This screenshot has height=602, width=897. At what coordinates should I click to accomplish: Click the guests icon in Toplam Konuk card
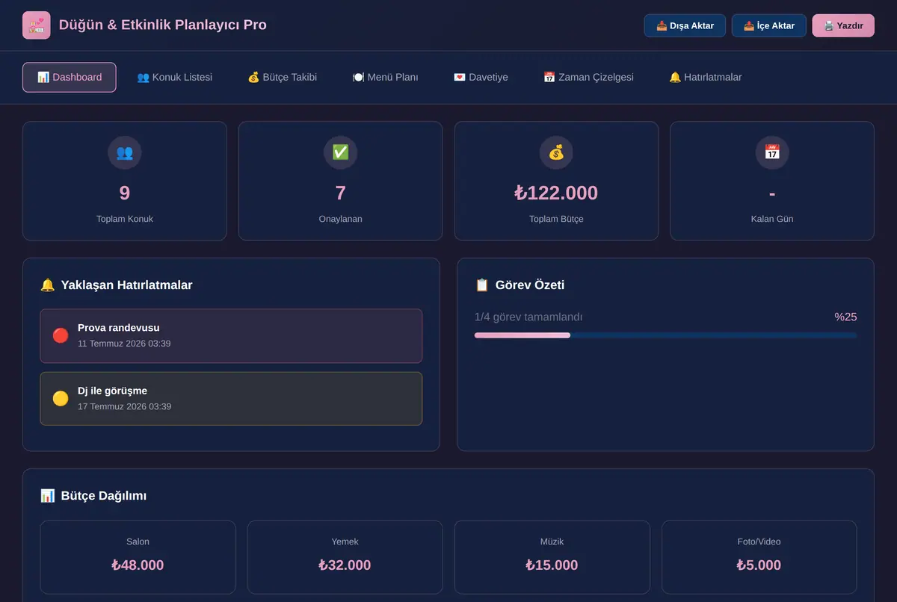point(125,152)
